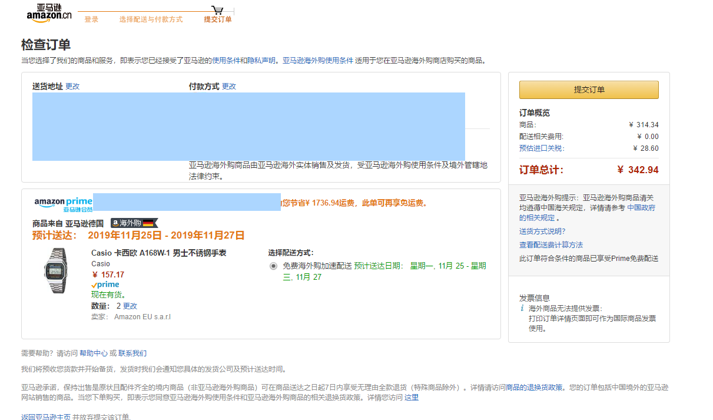Click the item price ¥ 157.17
This screenshot has height=420, width=713.
point(108,275)
